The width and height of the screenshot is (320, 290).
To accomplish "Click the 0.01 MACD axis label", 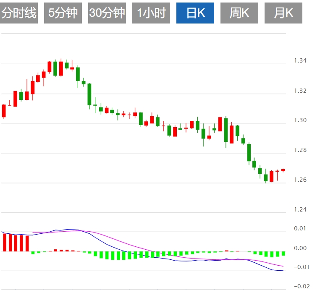I will (x=300, y=228).
